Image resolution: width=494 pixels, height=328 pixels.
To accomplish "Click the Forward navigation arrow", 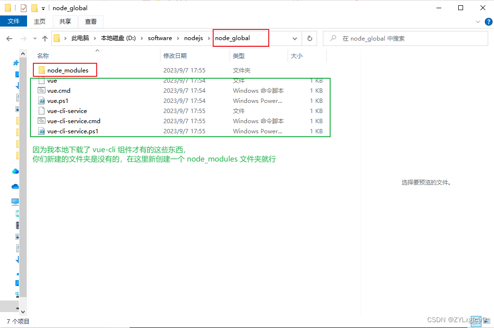I will tap(23, 38).
